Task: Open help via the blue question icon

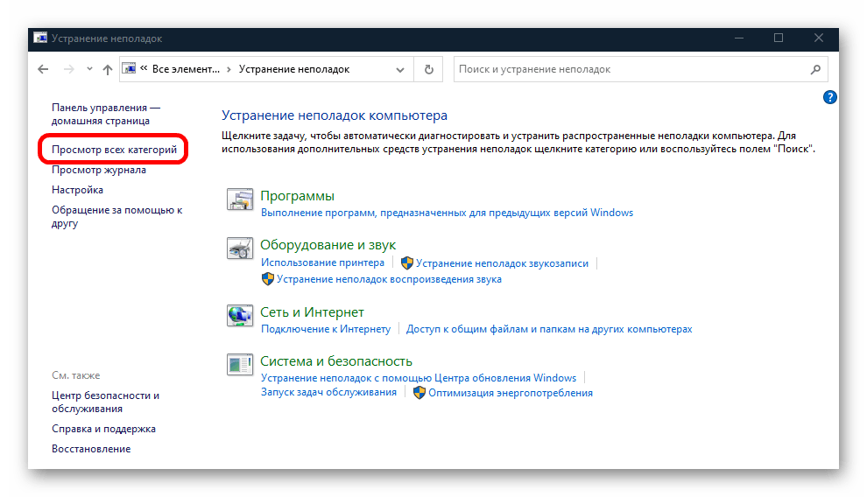Action: coord(829,97)
